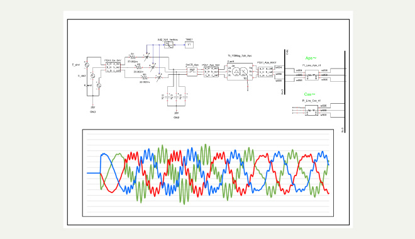Image resolution: width=415 pixels, height=239 pixels.
Task: Select the delta-wye transformer block
Action: point(240,72)
